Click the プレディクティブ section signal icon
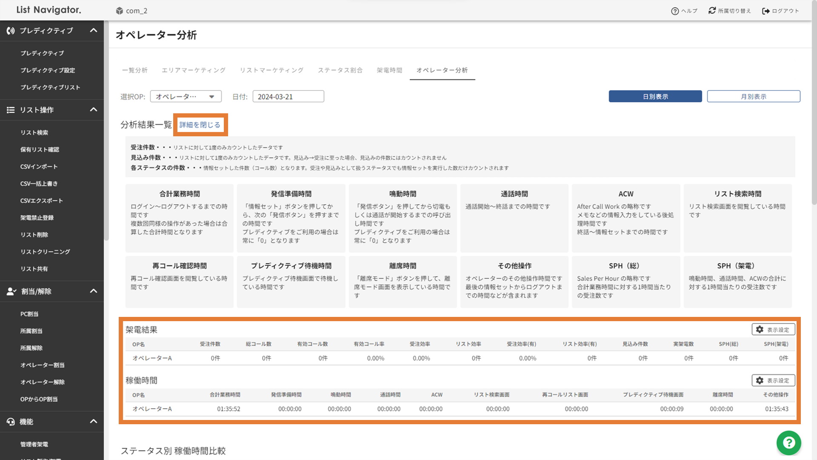The width and height of the screenshot is (817, 460). 11,31
